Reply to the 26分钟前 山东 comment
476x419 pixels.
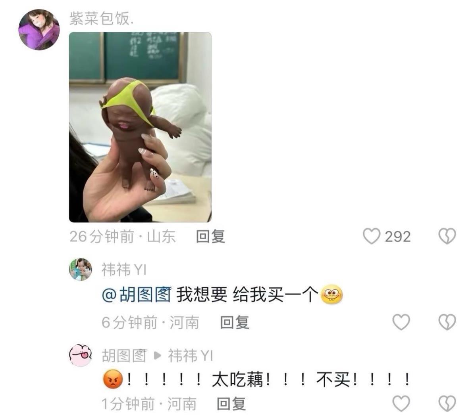click(210, 237)
